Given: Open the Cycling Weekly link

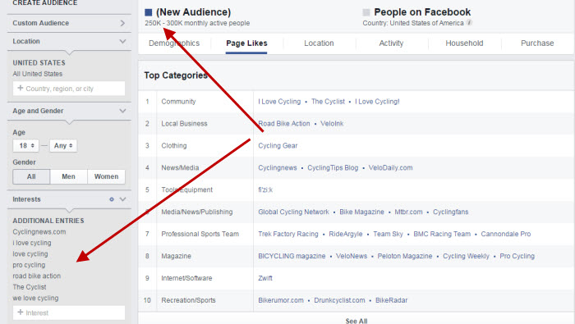Looking at the screenshot, I should tap(466, 256).
